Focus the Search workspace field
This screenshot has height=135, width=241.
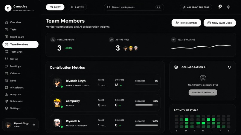tap(134, 7)
